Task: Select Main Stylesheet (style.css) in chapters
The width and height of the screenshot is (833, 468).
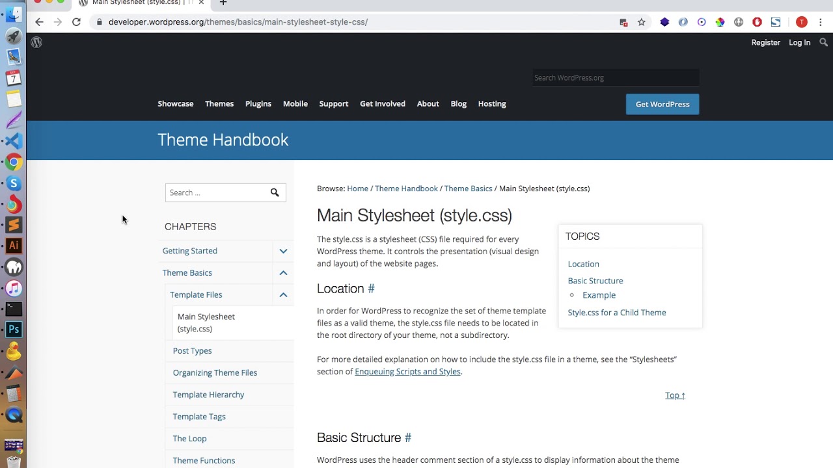Action: [x=206, y=322]
